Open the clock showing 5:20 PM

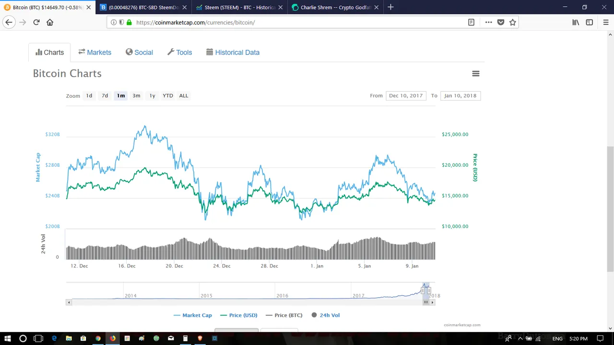point(579,338)
